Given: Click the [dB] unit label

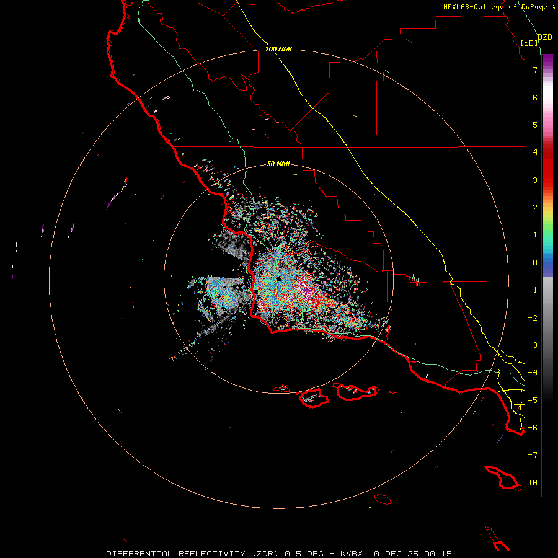Looking at the screenshot, I should [529, 43].
